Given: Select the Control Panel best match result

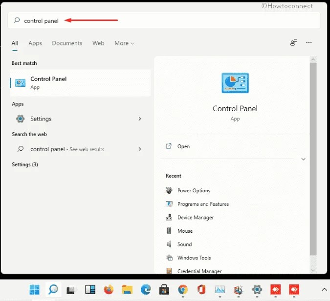Looking at the screenshot, I should pos(80,83).
